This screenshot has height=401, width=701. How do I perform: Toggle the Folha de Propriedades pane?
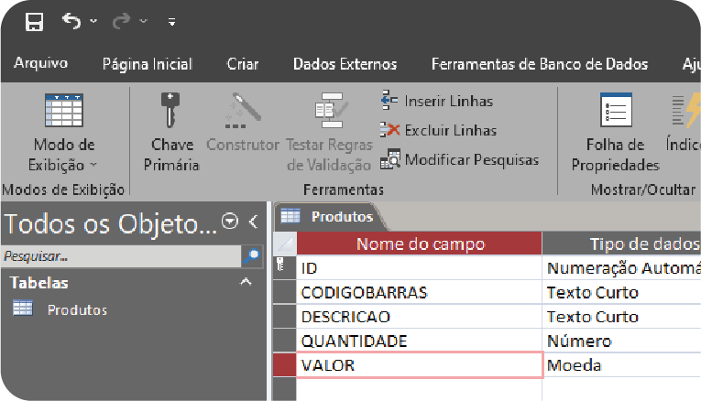(x=616, y=132)
